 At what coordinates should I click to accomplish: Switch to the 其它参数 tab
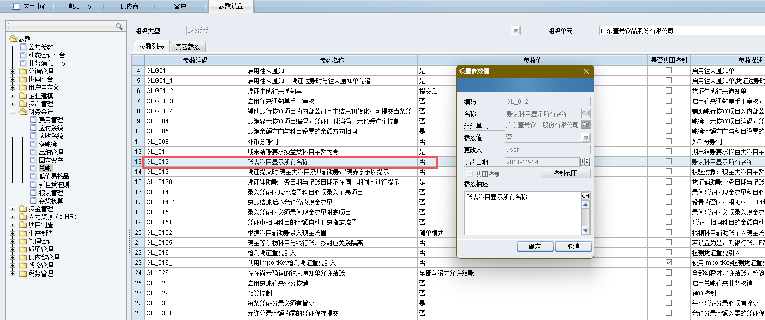[187, 47]
